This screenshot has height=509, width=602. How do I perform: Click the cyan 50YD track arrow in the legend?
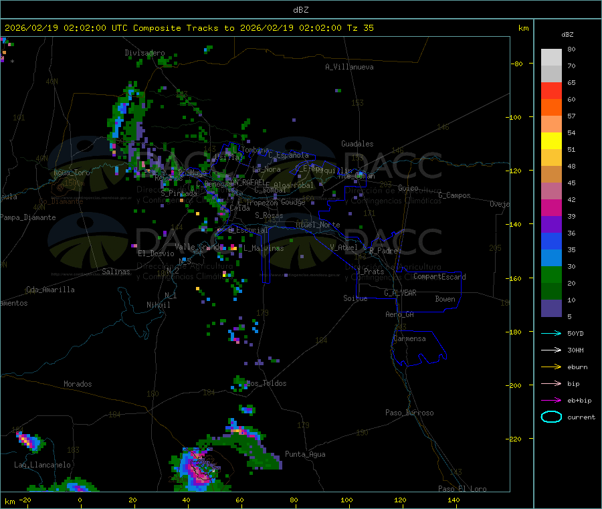pyautogui.click(x=551, y=333)
